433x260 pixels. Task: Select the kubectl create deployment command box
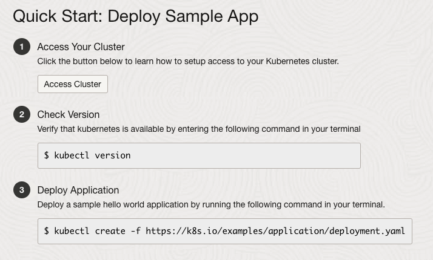point(225,232)
